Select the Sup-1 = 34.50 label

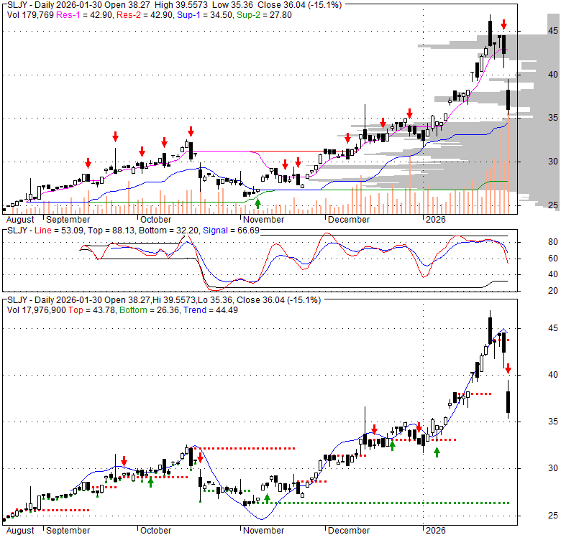pyautogui.click(x=205, y=15)
